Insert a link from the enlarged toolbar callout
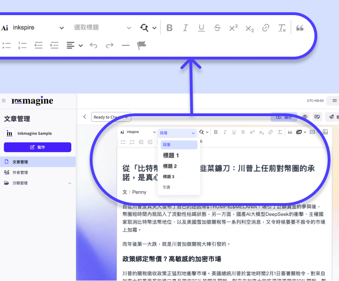The width and height of the screenshot is (339, 281). pos(265,28)
